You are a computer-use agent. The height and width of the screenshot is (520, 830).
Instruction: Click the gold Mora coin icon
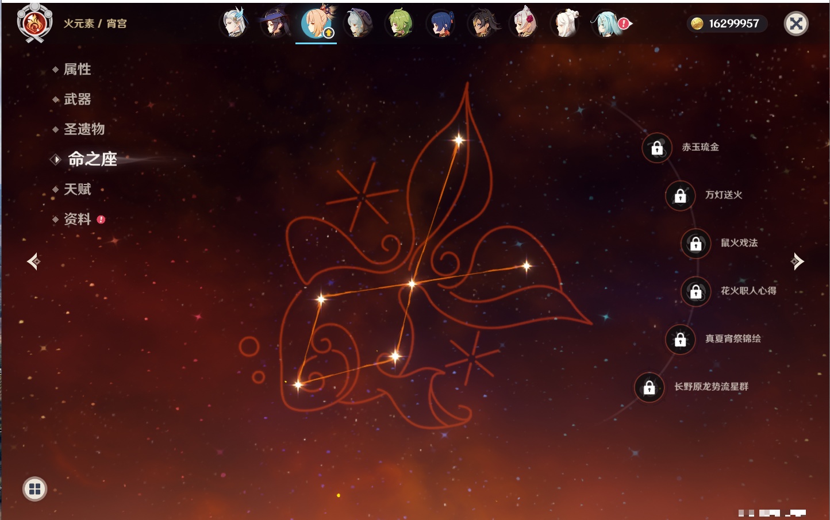click(697, 24)
